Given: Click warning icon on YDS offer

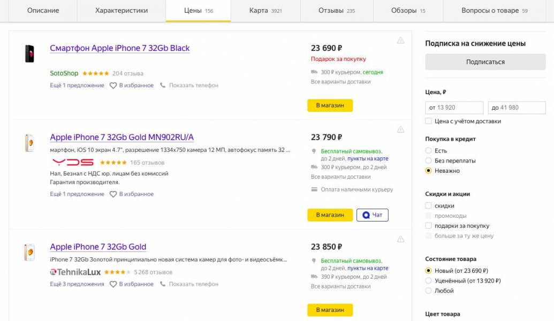Looking at the screenshot, I should pyautogui.click(x=400, y=129).
